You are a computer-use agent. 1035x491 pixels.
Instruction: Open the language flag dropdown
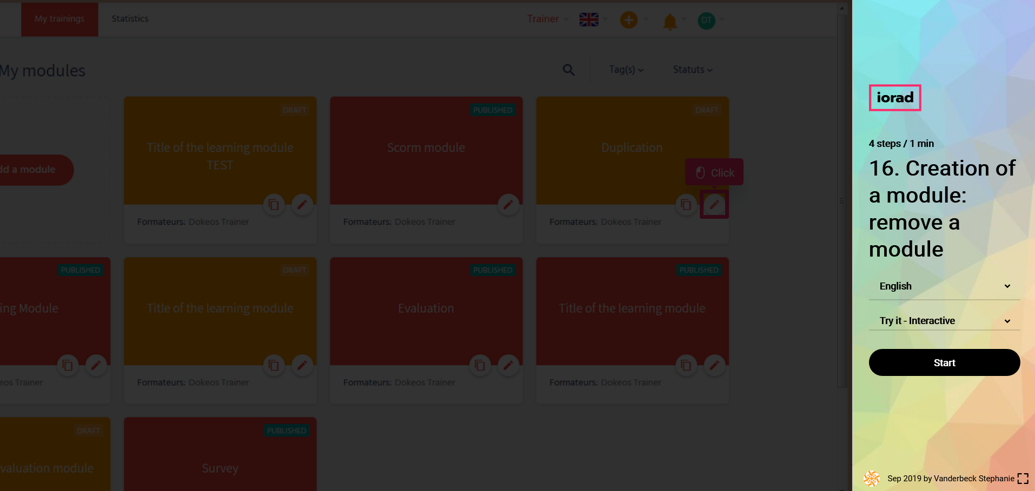pos(589,20)
